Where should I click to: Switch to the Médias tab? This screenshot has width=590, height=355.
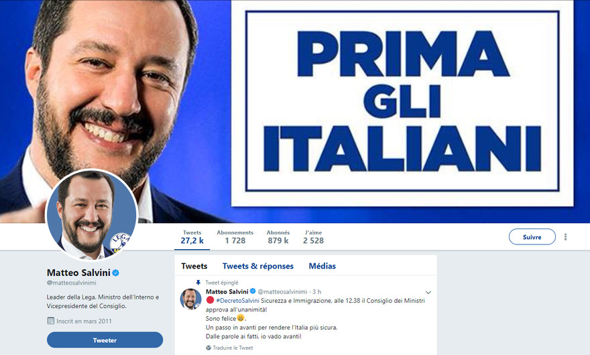coord(322,266)
